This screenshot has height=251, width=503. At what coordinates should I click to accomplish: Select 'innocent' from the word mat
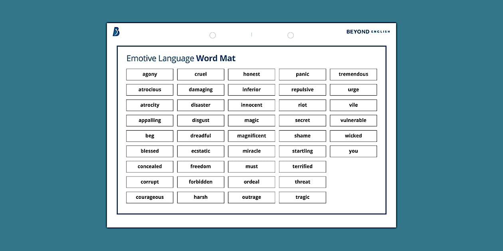click(251, 105)
